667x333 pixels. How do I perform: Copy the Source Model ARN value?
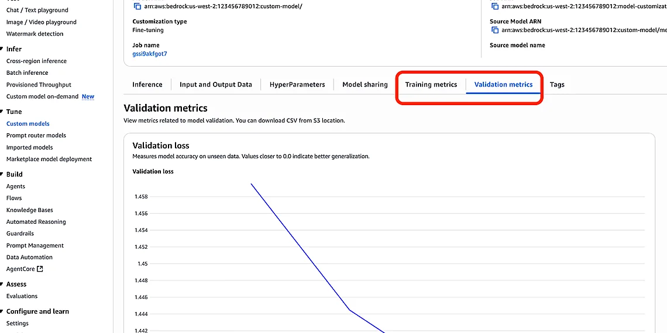click(494, 30)
